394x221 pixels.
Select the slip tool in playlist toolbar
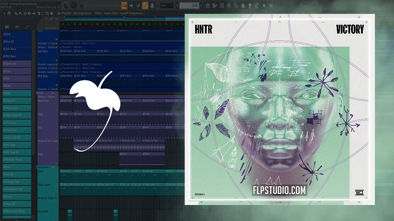click(x=34, y=14)
